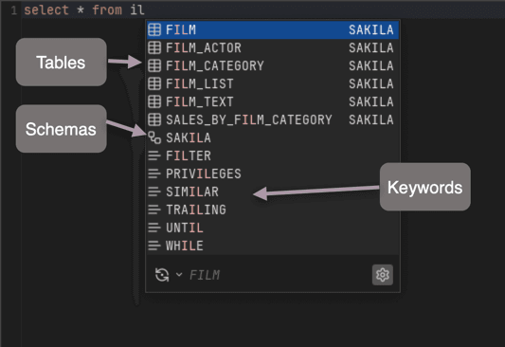This screenshot has width=505, height=347.
Task: Click SAKILA label on FILM_CATEGORY row
Action: point(371,66)
